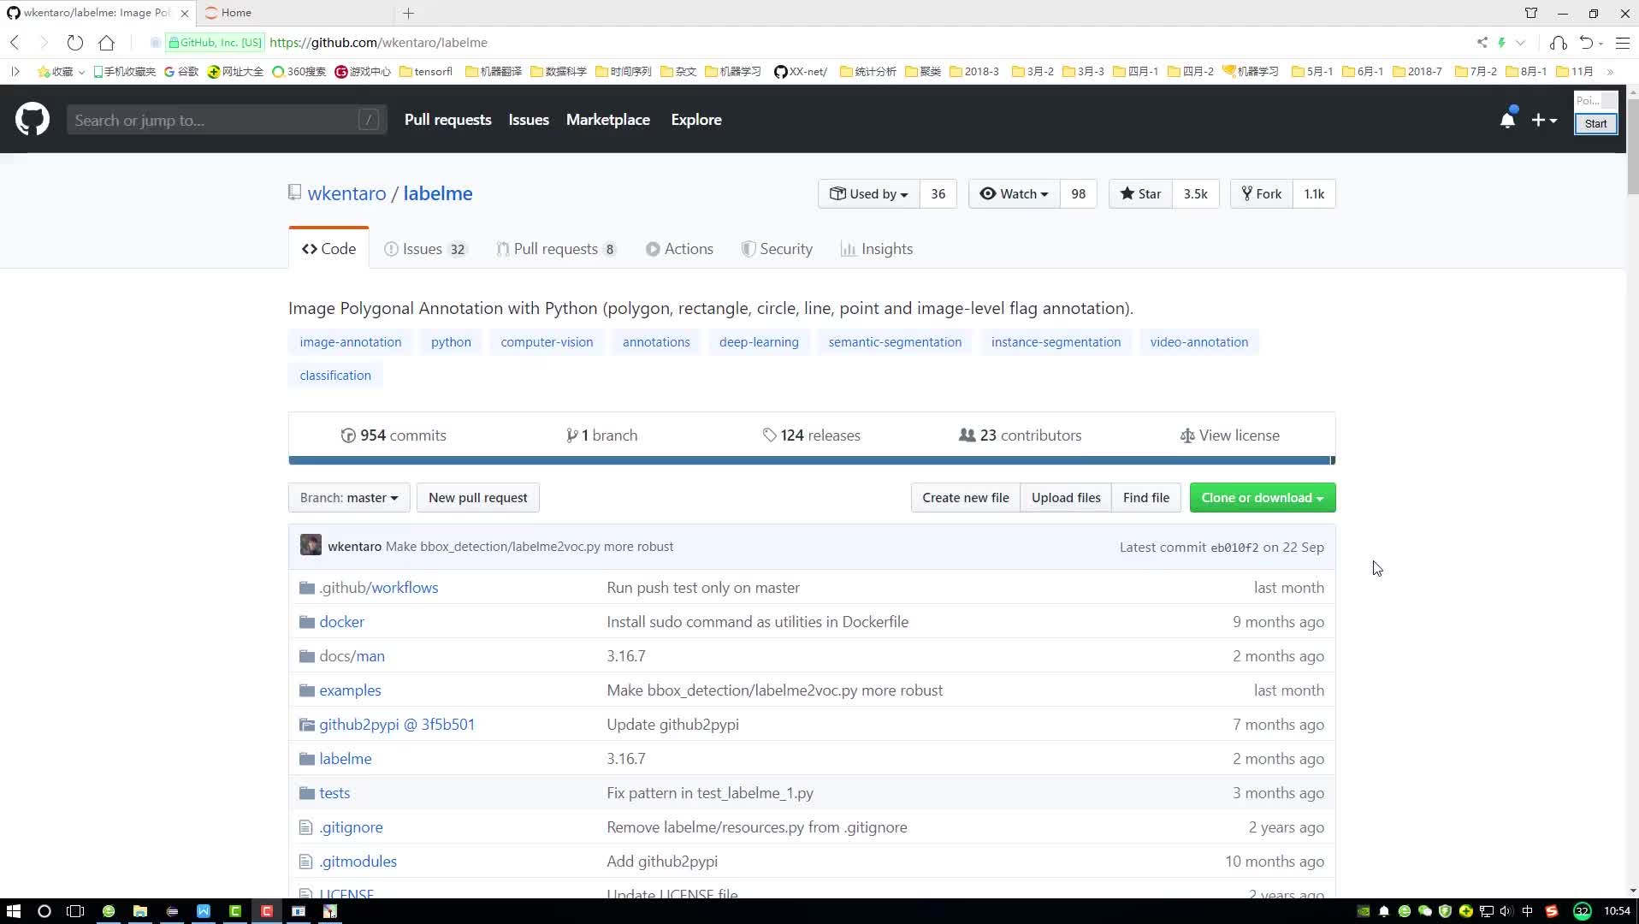Click the browser back arrow
The image size is (1639, 924).
(15, 42)
